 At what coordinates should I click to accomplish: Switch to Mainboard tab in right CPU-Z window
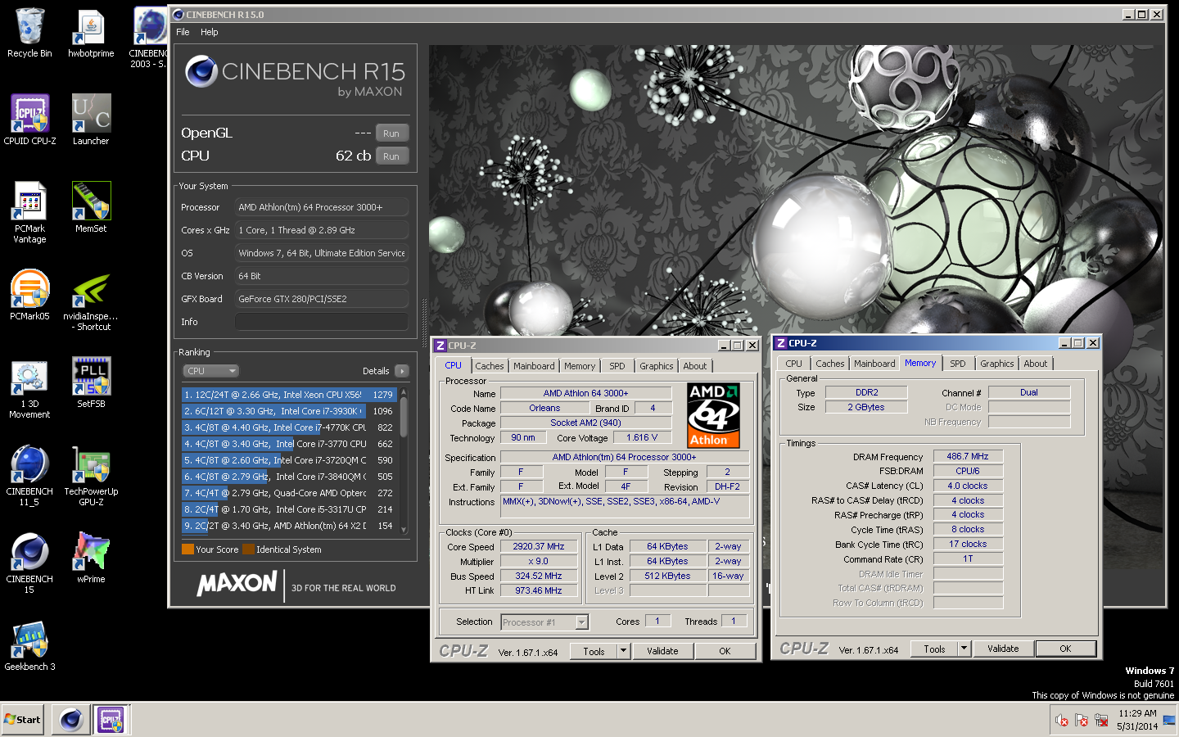tap(874, 364)
